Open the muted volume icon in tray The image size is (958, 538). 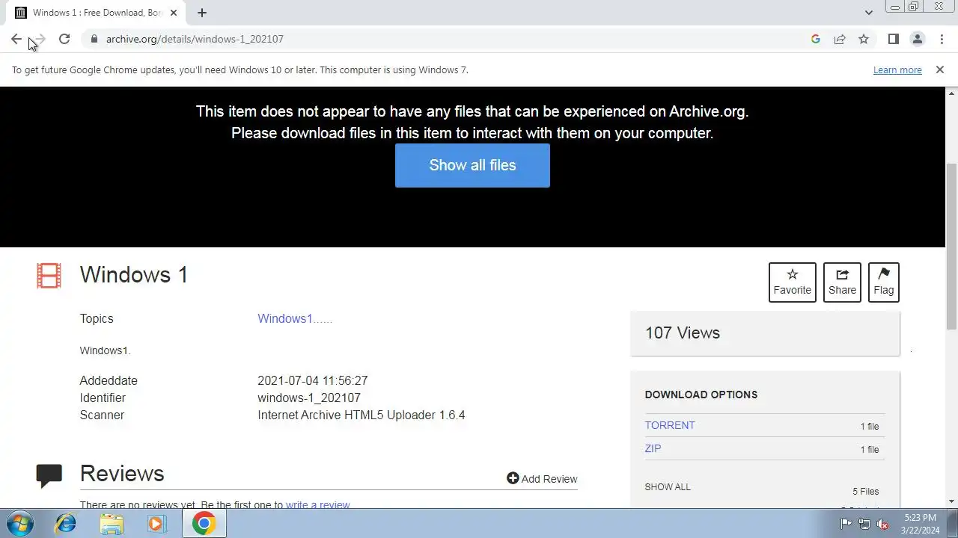coord(882,524)
